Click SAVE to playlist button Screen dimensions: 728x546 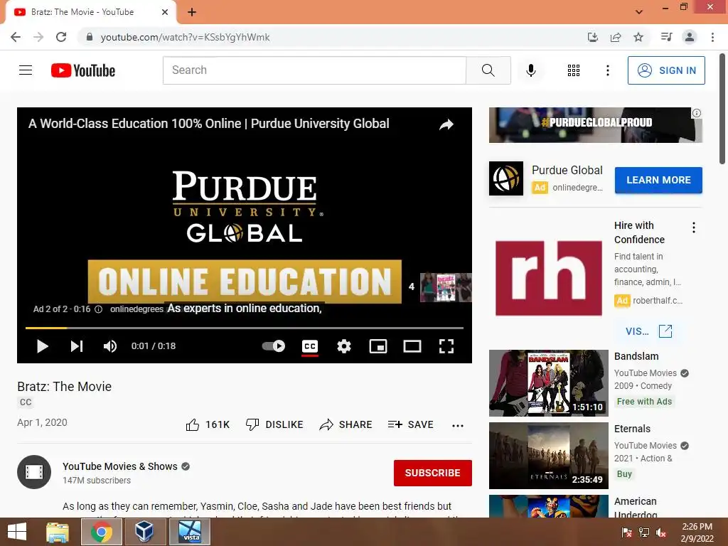(410, 424)
